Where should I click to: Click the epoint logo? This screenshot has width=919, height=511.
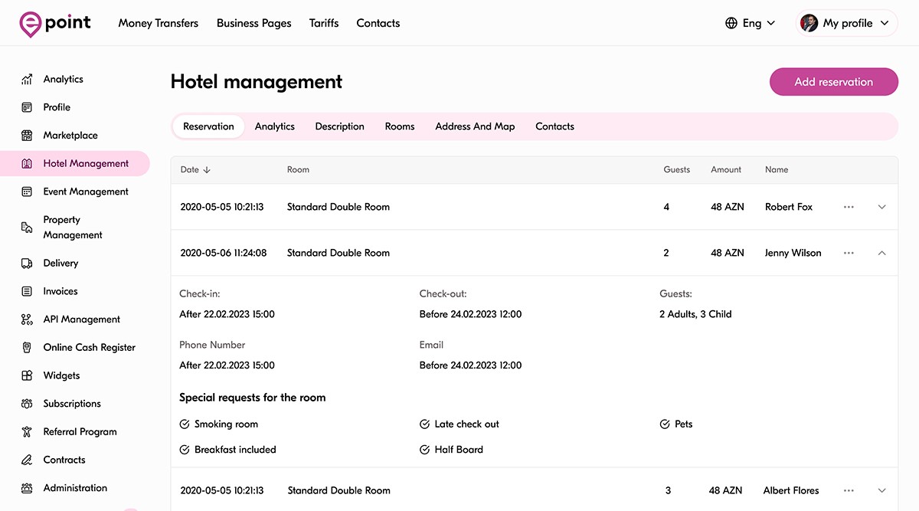tap(55, 23)
